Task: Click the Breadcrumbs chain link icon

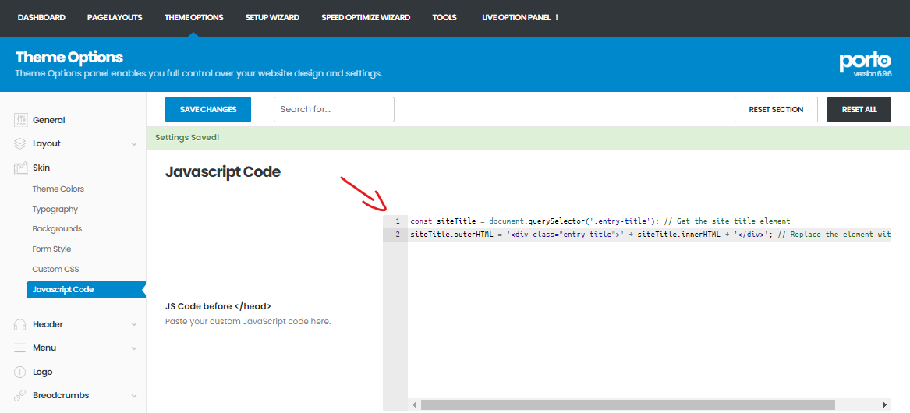Action: pos(20,395)
